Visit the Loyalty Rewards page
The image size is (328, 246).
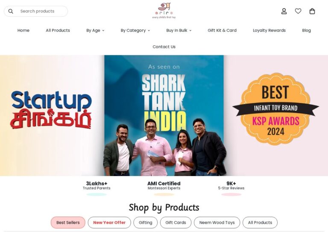tap(269, 31)
